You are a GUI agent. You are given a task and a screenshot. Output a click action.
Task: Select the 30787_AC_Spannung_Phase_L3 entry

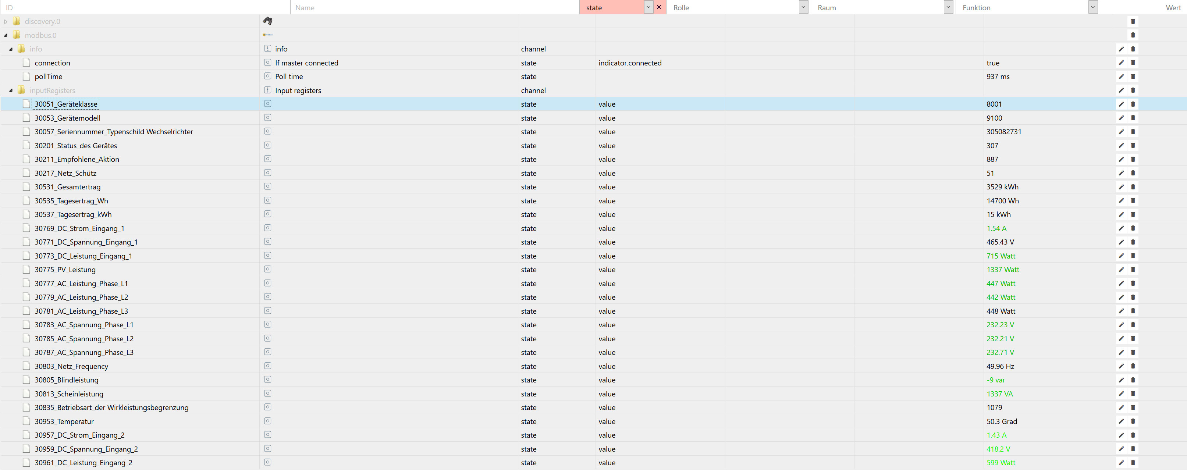[84, 352]
